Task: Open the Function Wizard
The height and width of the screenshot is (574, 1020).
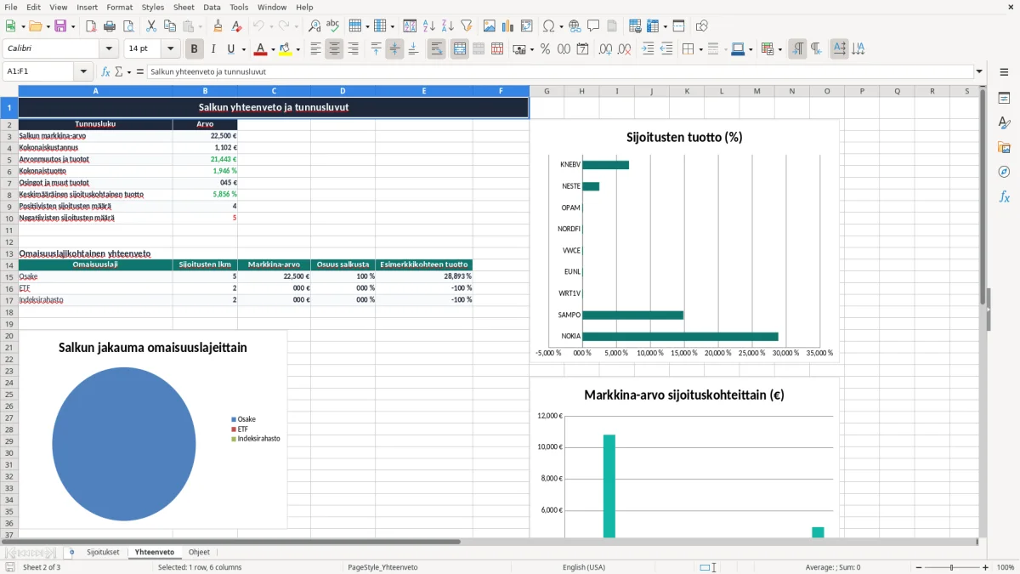Action: [x=106, y=72]
